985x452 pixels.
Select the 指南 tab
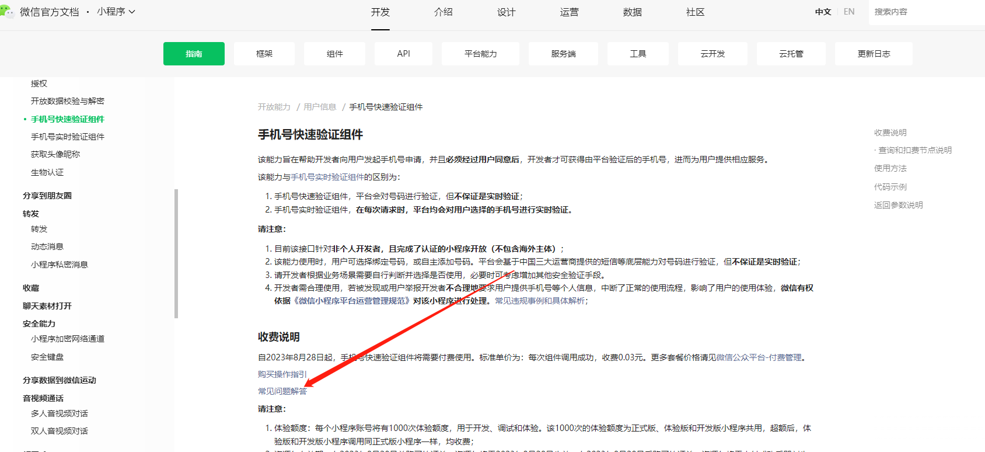click(194, 54)
